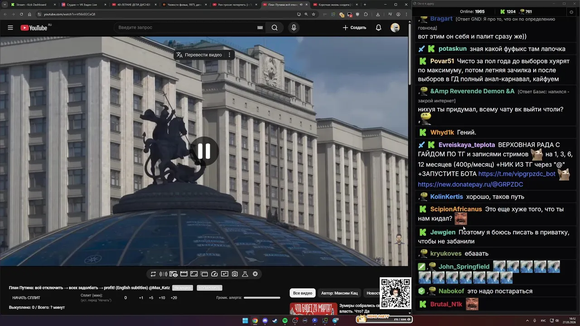
Task: Click the picture-frame icon in player toolbar
Action: pyautogui.click(x=194, y=274)
